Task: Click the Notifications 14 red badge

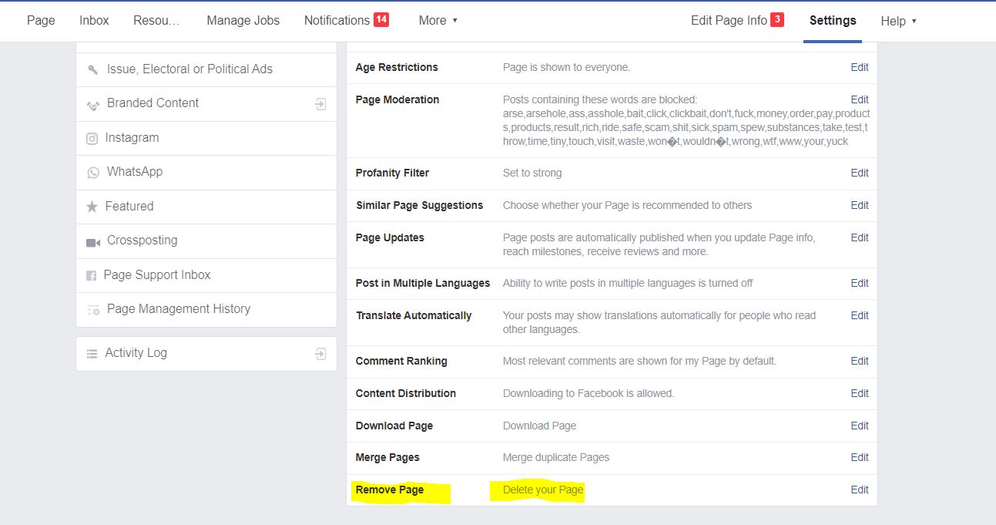Action: (x=381, y=19)
